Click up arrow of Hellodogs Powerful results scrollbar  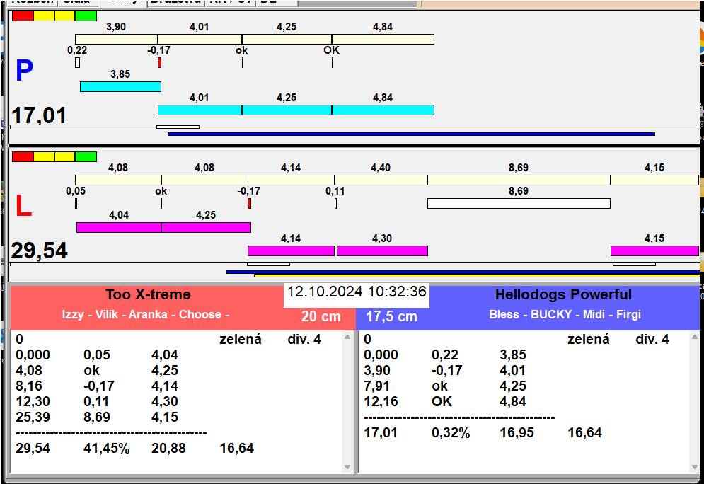tap(695, 337)
